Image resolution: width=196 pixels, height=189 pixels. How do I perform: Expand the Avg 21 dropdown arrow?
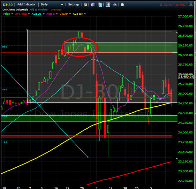(x=44, y=14)
